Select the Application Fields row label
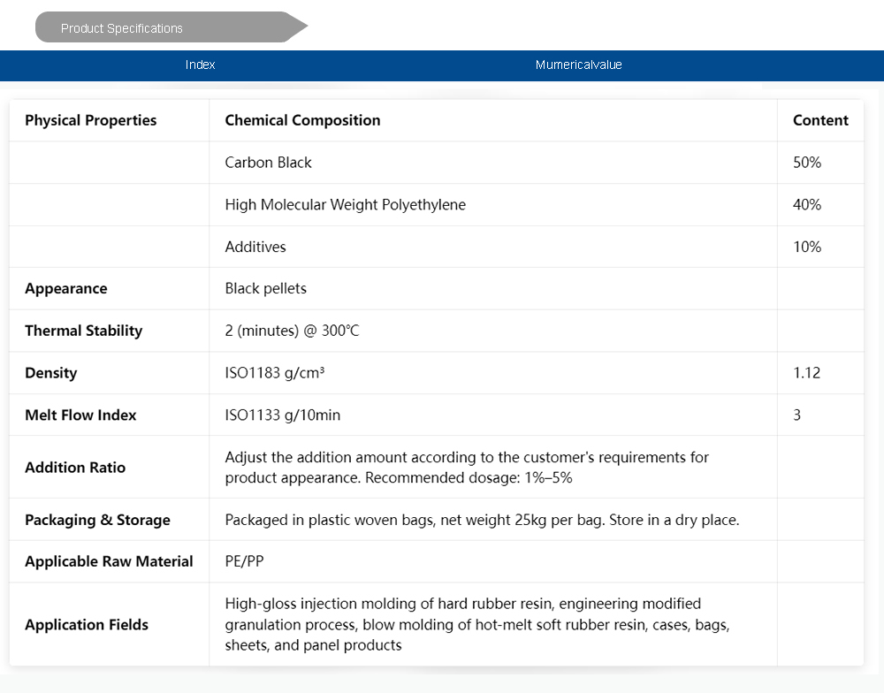This screenshot has width=884, height=693. coord(87,625)
